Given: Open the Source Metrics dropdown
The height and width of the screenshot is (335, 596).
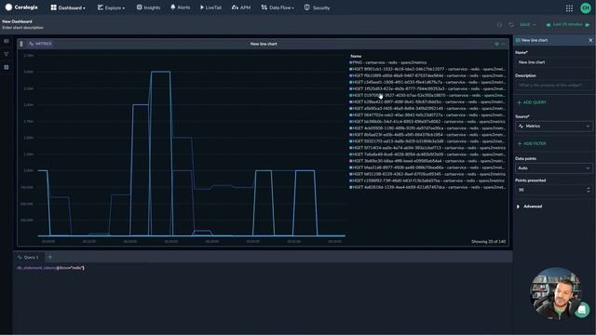Looking at the screenshot, I should point(553,127).
